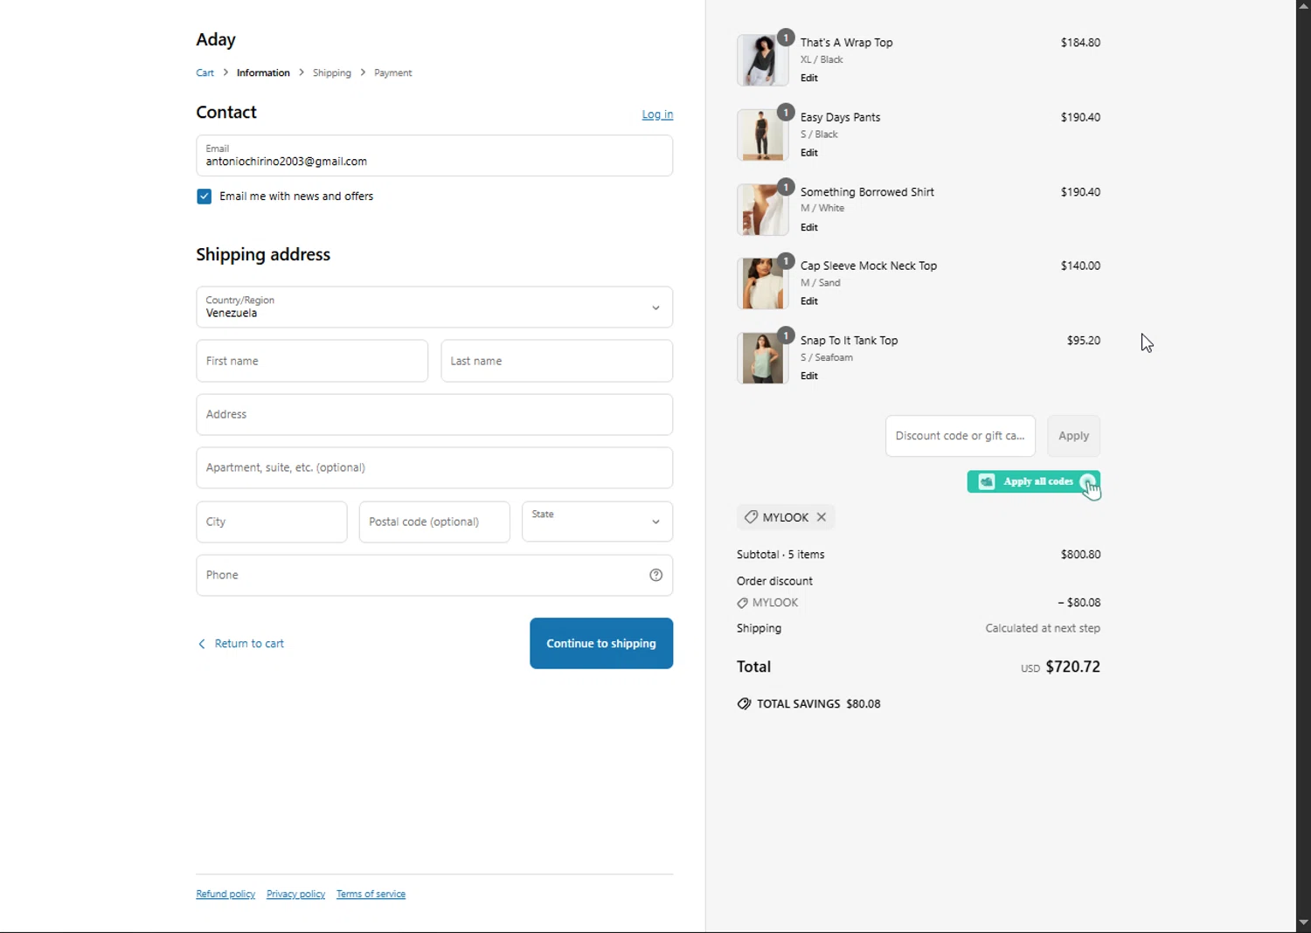Viewport: 1311px width, 933px height.
Task: Click the Postal code field
Action: click(x=434, y=522)
